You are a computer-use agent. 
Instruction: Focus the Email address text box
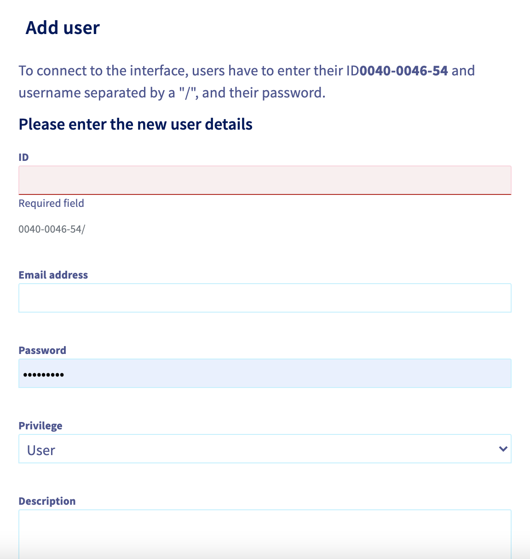[265, 298]
